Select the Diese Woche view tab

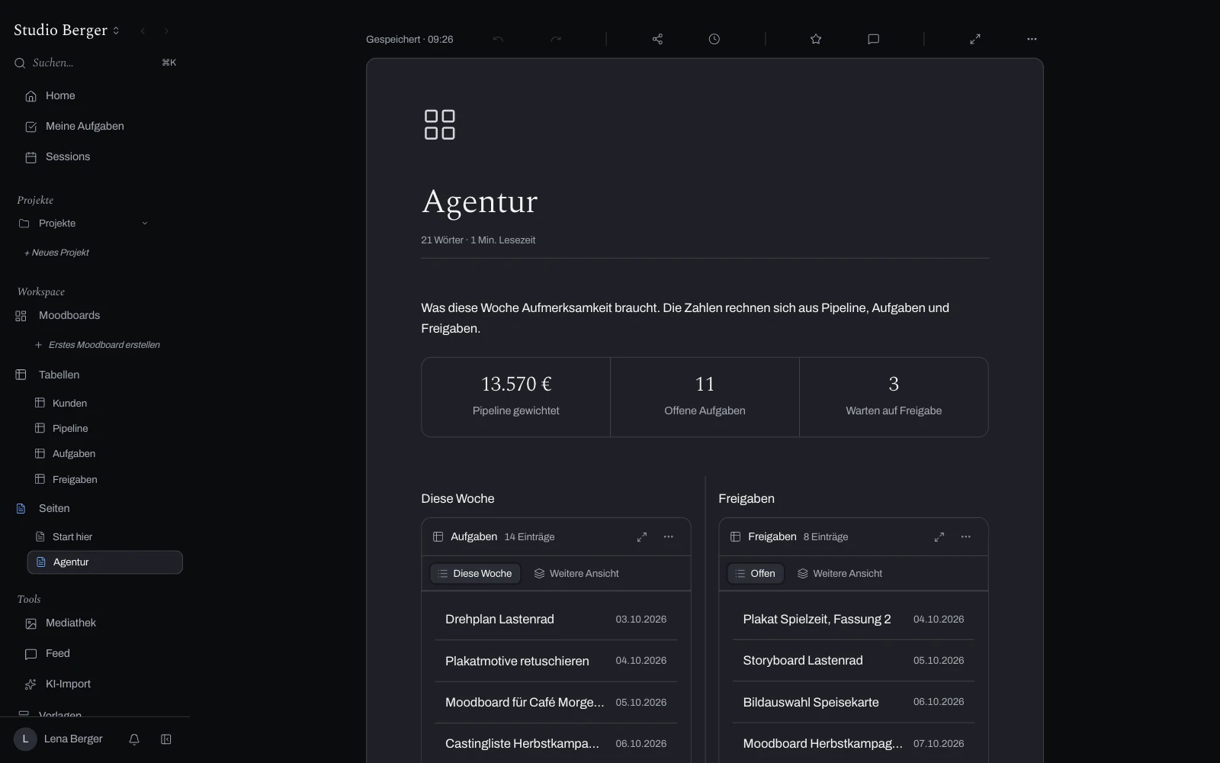click(x=475, y=574)
